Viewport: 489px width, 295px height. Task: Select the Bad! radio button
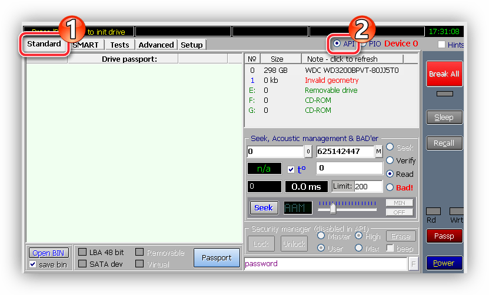[390, 187]
